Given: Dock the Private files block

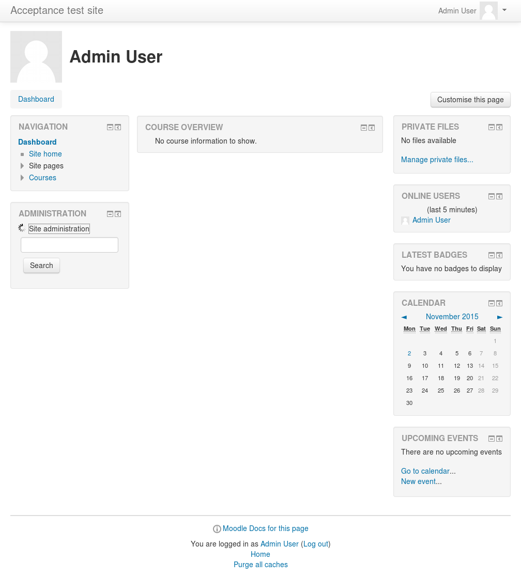Looking at the screenshot, I should click(499, 127).
